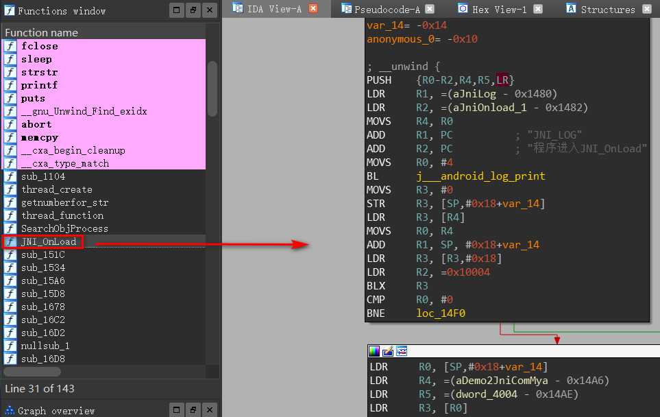Screen dimensions: 660x417
Task: Click j___android_log_print in disassembly
Action: (480, 176)
